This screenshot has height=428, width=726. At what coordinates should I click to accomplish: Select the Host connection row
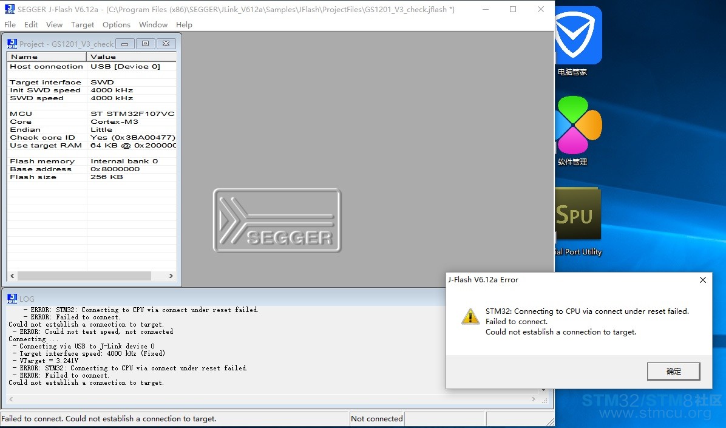[92, 66]
